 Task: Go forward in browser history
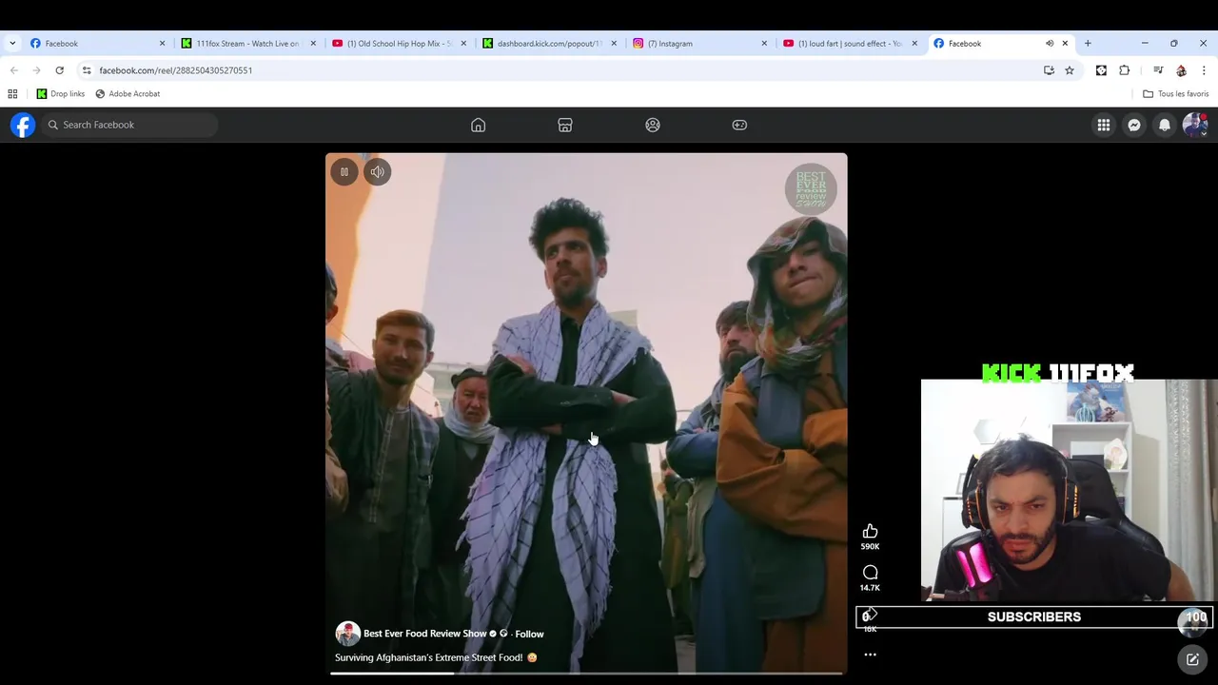[36, 70]
